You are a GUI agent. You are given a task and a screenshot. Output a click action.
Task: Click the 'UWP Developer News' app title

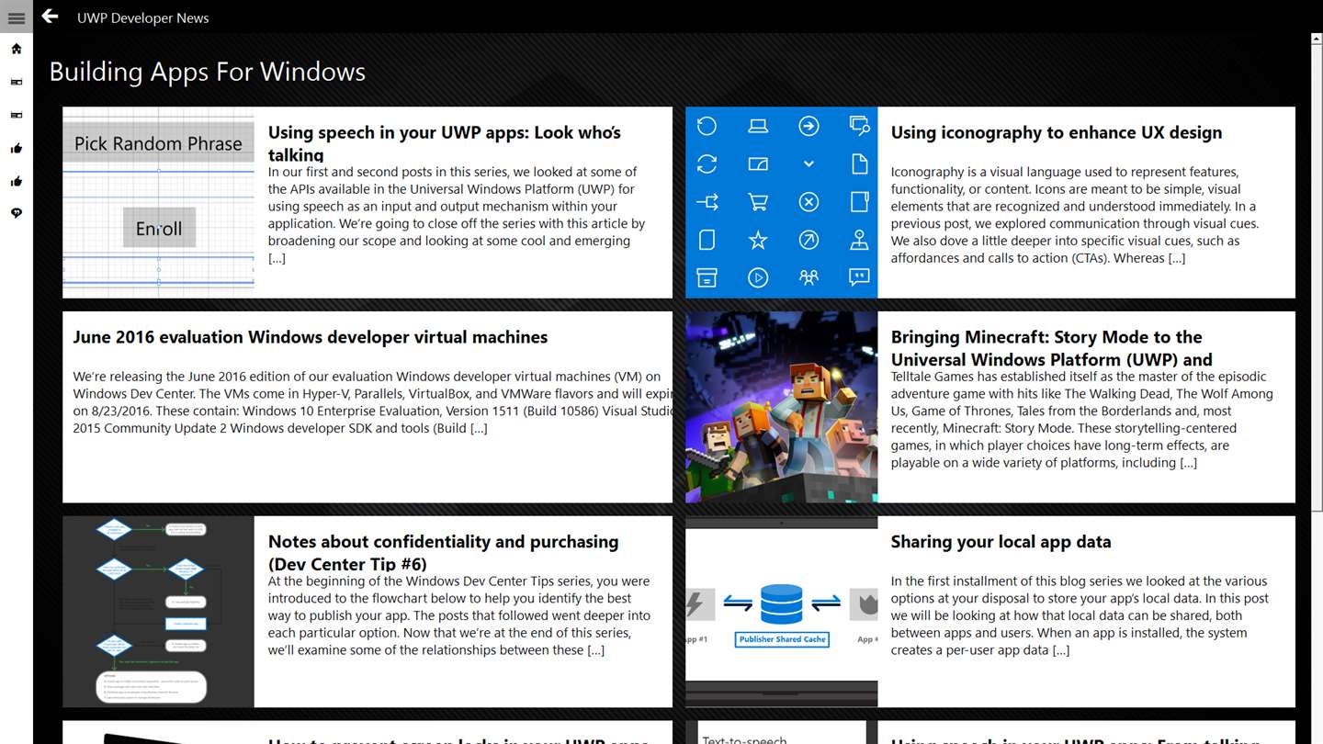(x=142, y=17)
